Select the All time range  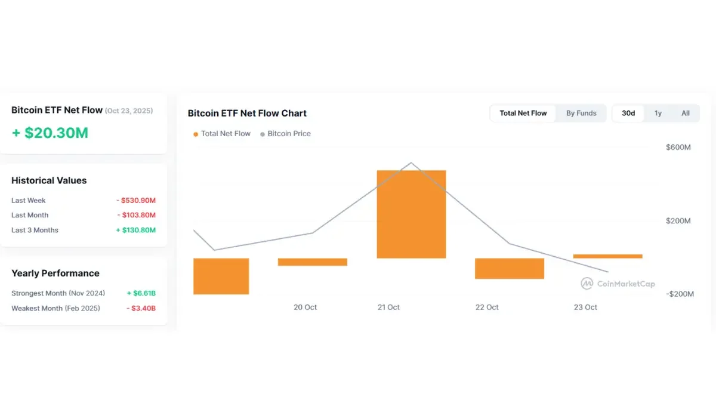[x=686, y=113]
